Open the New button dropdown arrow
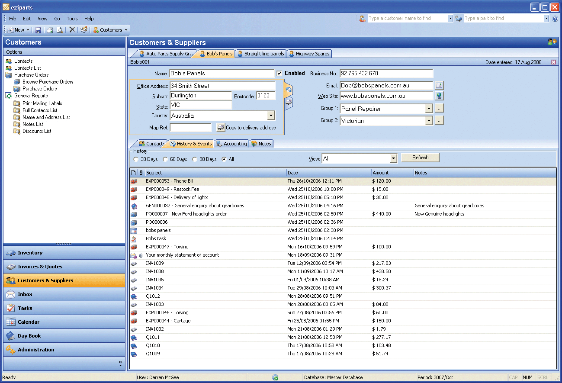The width and height of the screenshot is (562, 383). tap(28, 30)
